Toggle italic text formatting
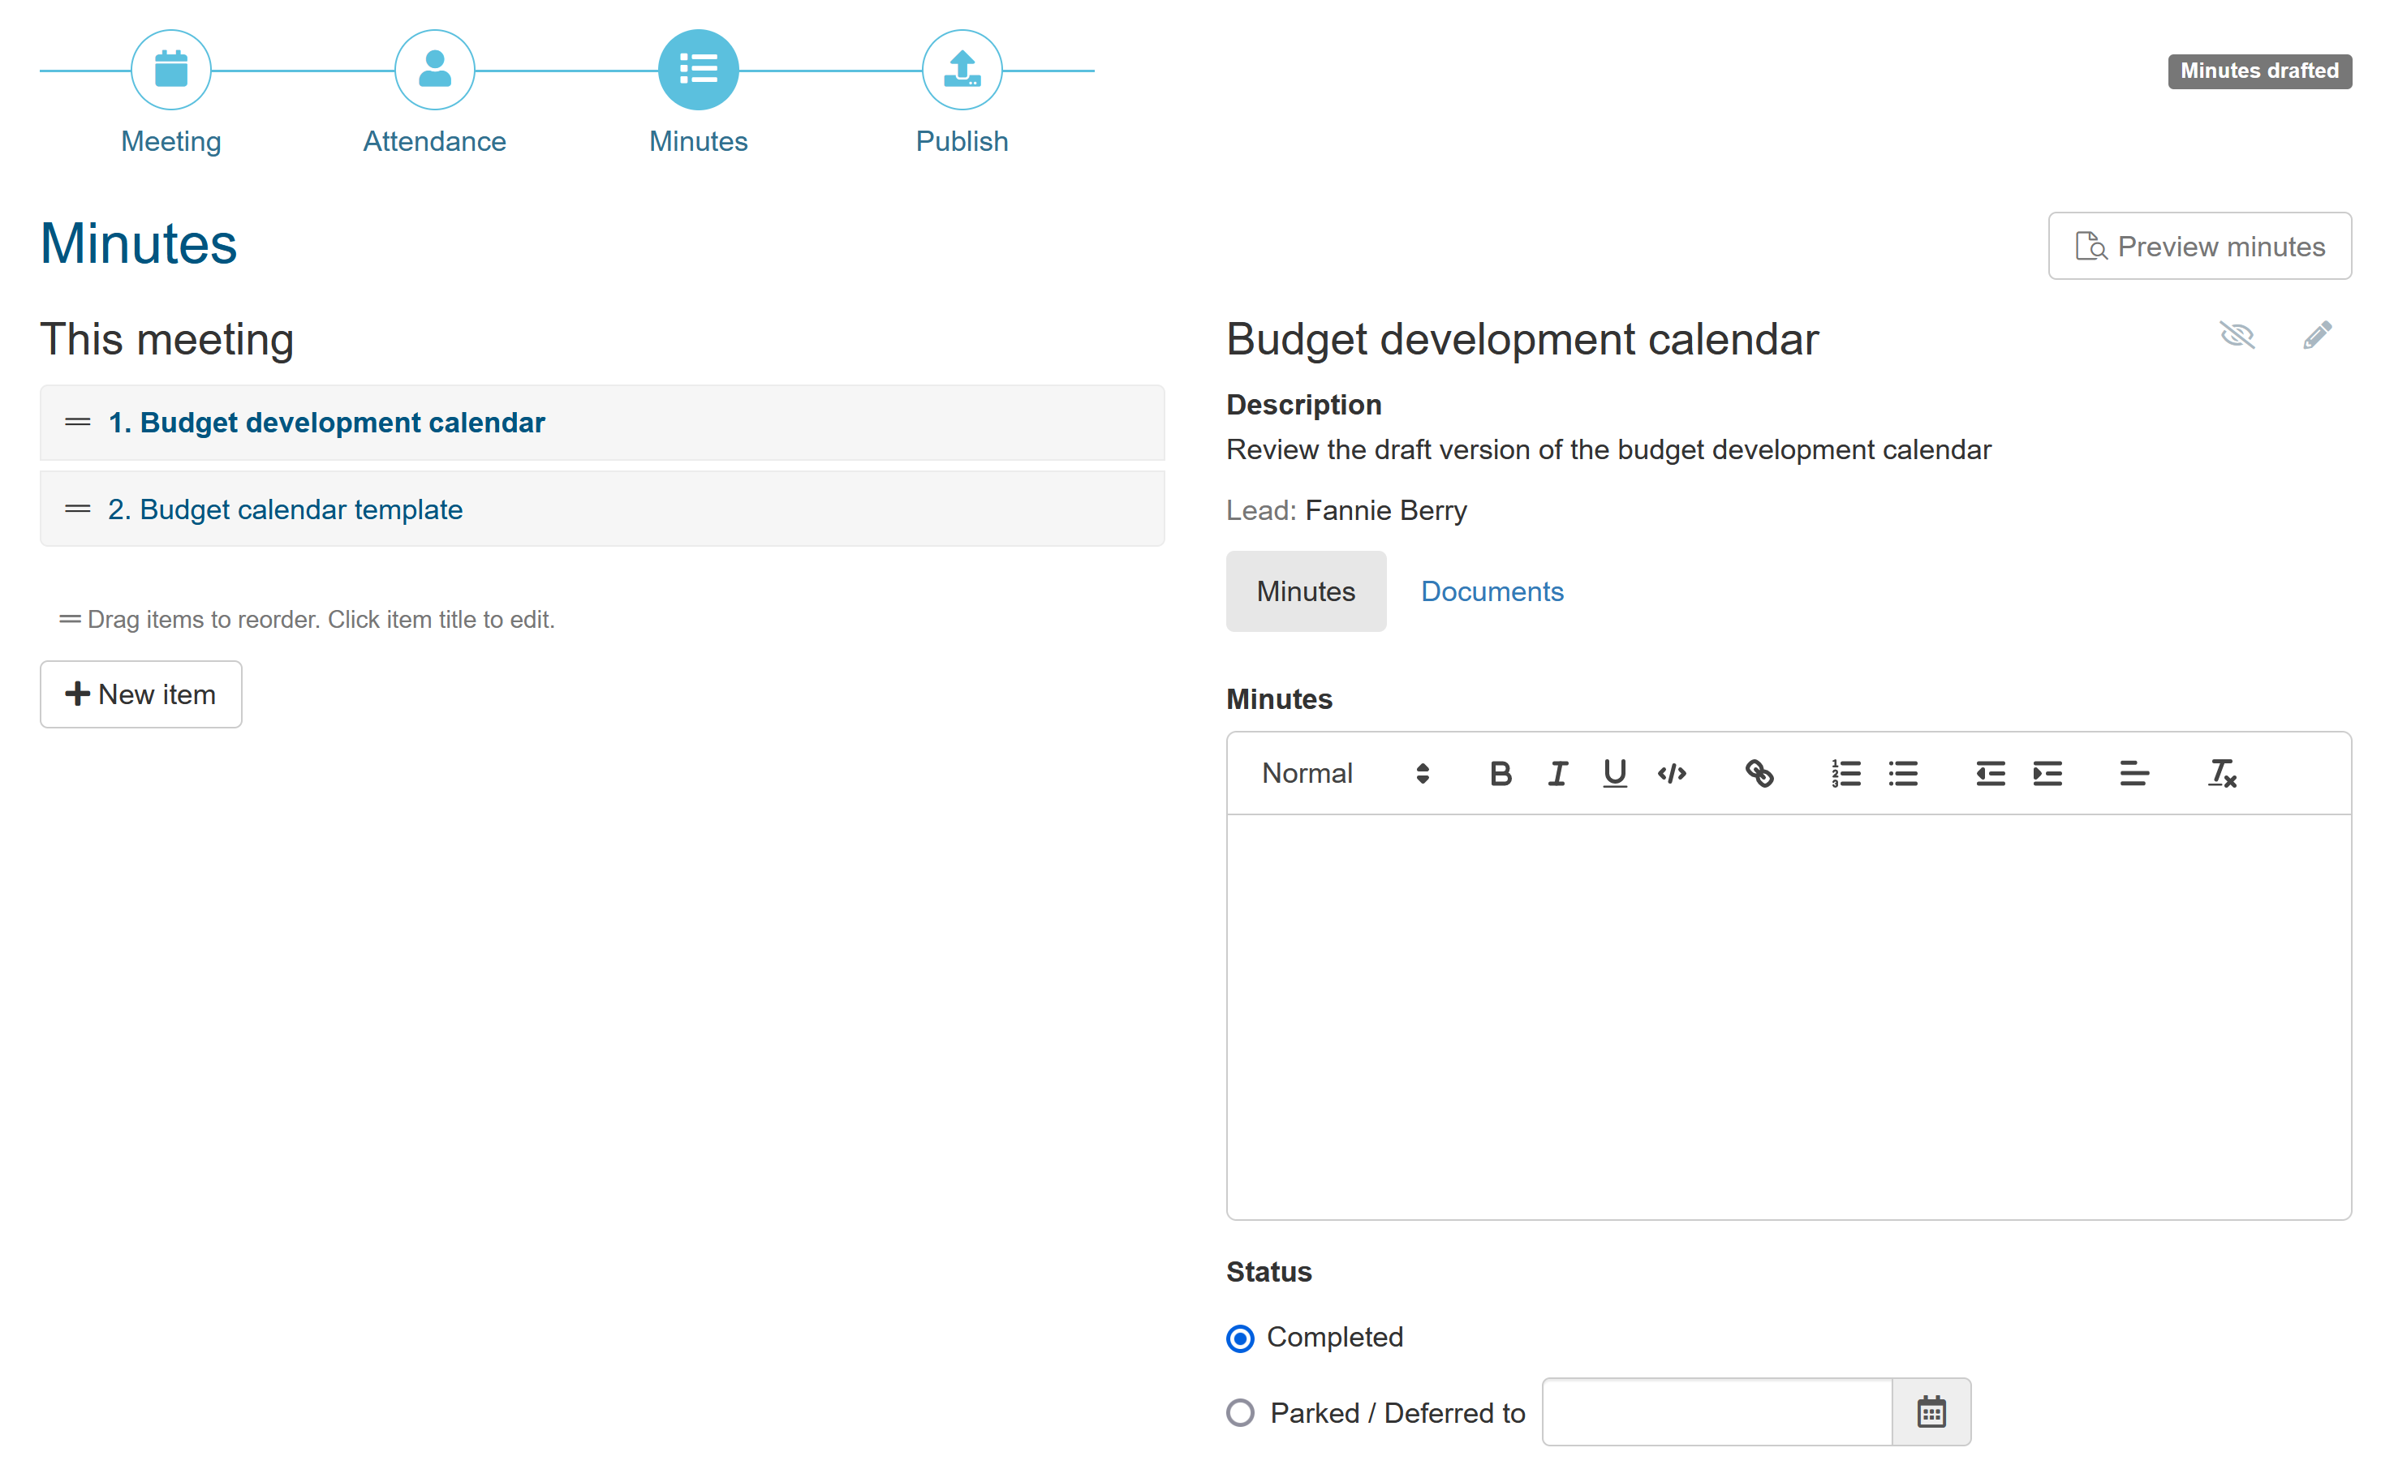 (x=1557, y=774)
